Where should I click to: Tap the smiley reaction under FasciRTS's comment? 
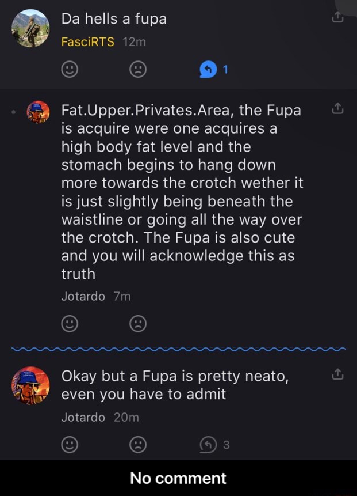click(70, 70)
